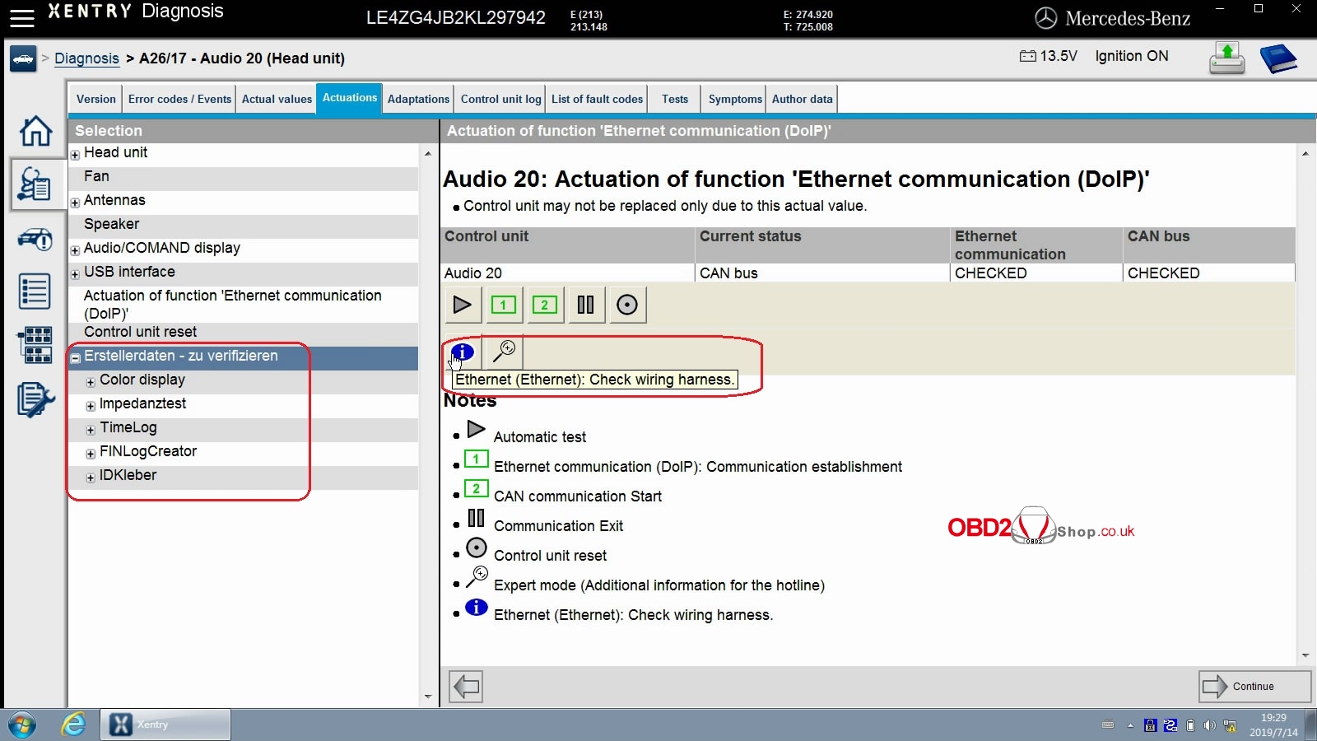Image resolution: width=1317 pixels, height=741 pixels.
Task: Click the blue info icon in toolbar
Action: [x=463, y=352]
